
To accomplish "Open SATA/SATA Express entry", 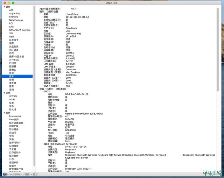I will [x=20, y=30].
